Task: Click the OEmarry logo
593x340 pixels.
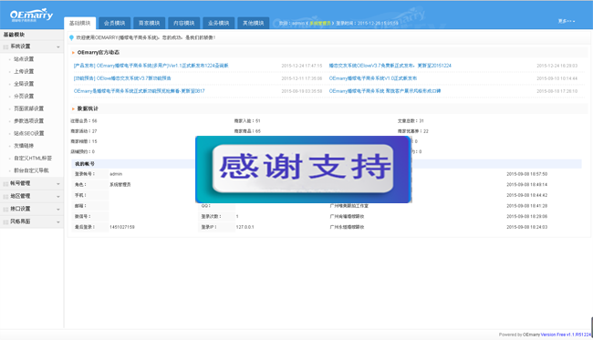Action: pos(31,15)
